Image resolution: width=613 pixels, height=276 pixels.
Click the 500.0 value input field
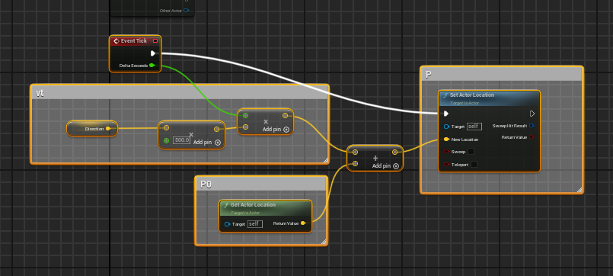pyautogui.click(x=181, y=140)
